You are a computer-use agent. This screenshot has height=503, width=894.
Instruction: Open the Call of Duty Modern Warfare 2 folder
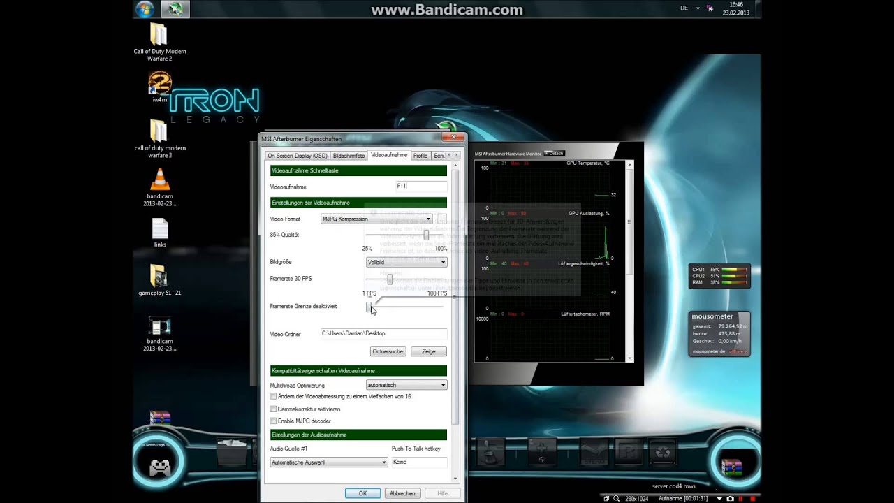pos(159,36)
